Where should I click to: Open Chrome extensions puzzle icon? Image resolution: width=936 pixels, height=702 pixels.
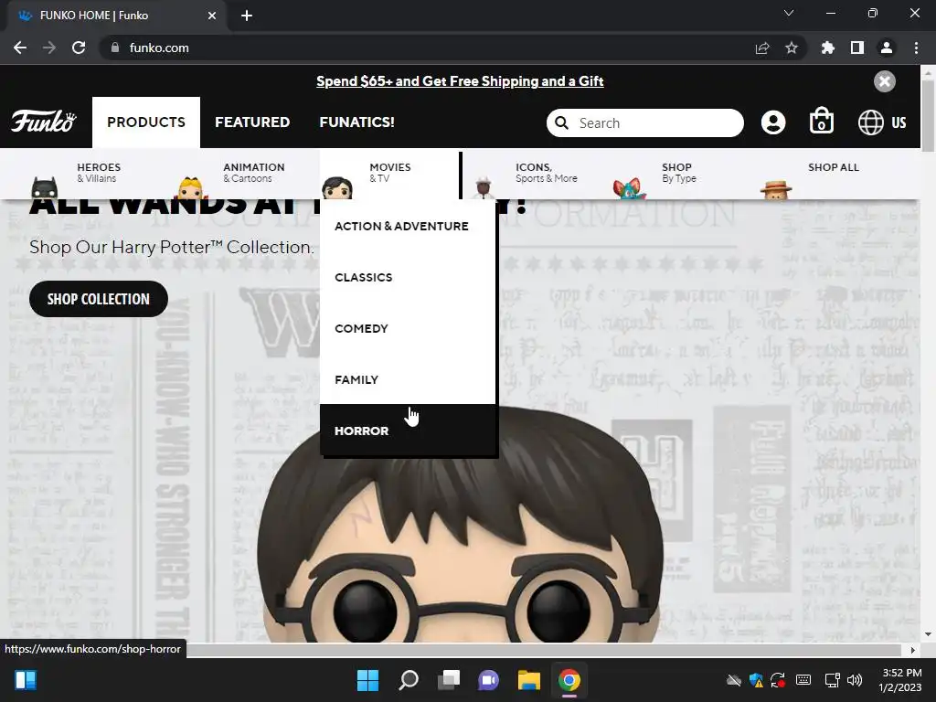(x=828, y=48)
